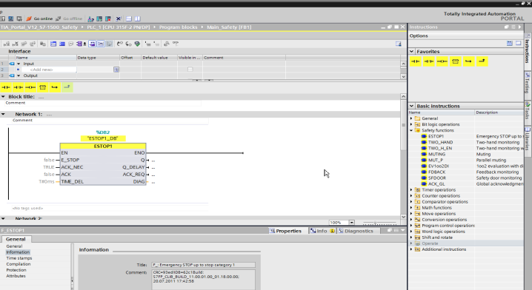Open accessible devices icon in main toolbar

[91, 18]
